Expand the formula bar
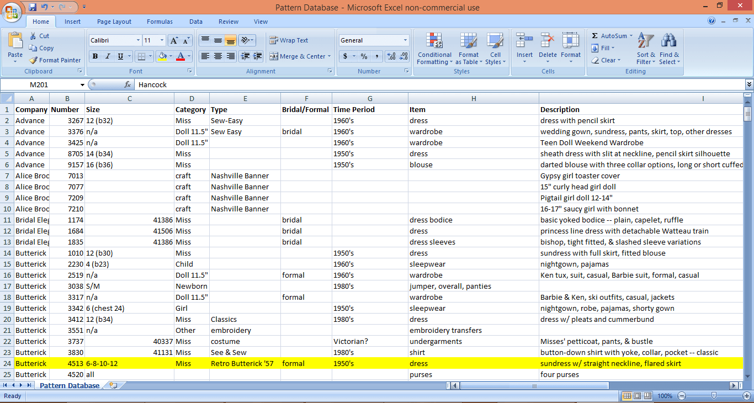 point(749,84)
